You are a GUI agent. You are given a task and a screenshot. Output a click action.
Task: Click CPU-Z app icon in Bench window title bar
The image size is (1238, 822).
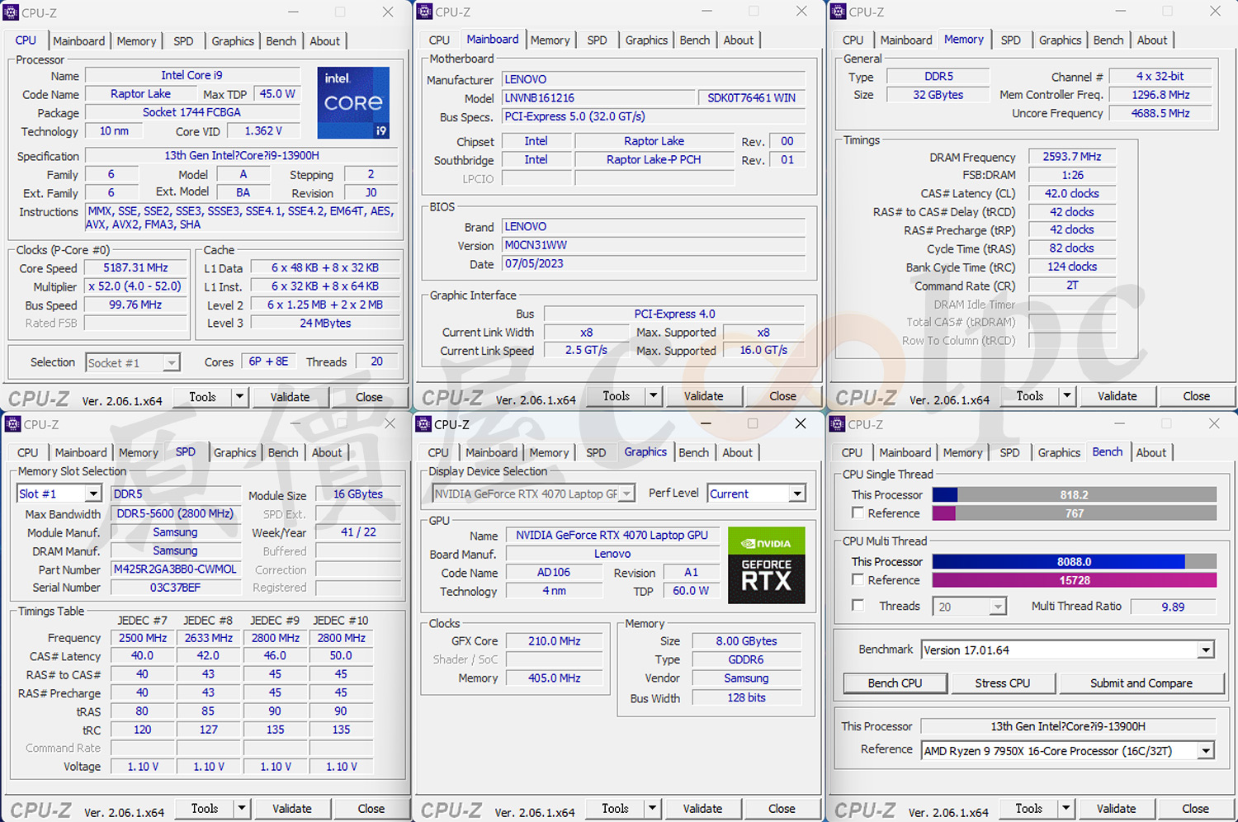(x=837, y=424)
